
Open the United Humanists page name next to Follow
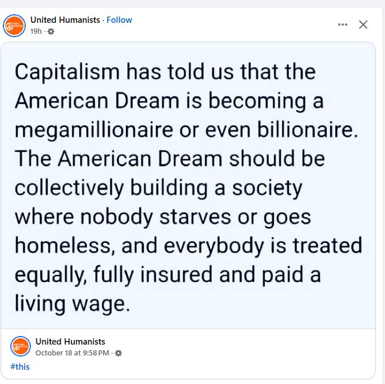click(x=65, y=20)
